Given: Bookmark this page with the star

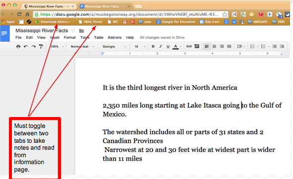Looking at the screenshot, I should click(x=225, y=14).
